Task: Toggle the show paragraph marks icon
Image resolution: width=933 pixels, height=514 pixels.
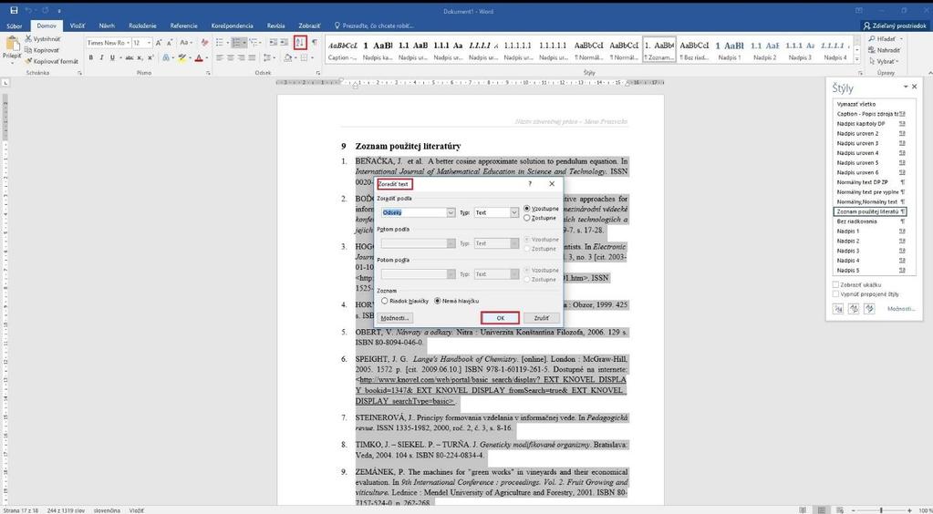Action: point(314,42)
